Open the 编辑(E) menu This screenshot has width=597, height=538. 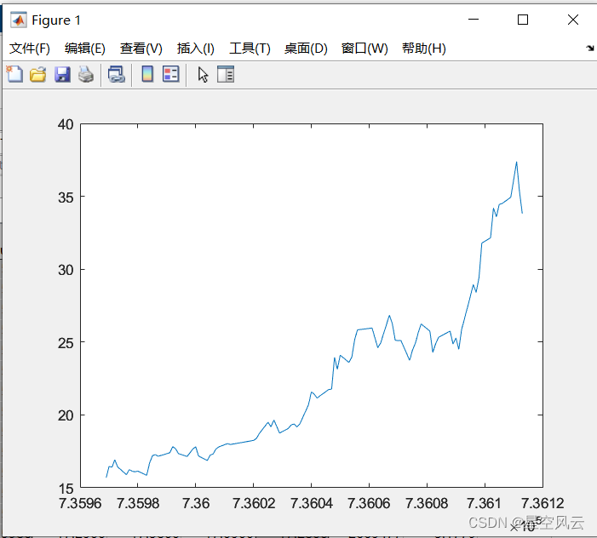point(85,49)
